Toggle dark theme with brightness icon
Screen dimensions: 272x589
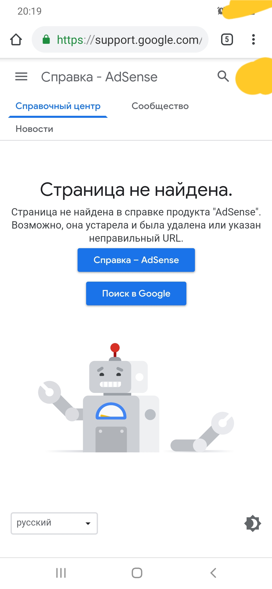(253, 524)
